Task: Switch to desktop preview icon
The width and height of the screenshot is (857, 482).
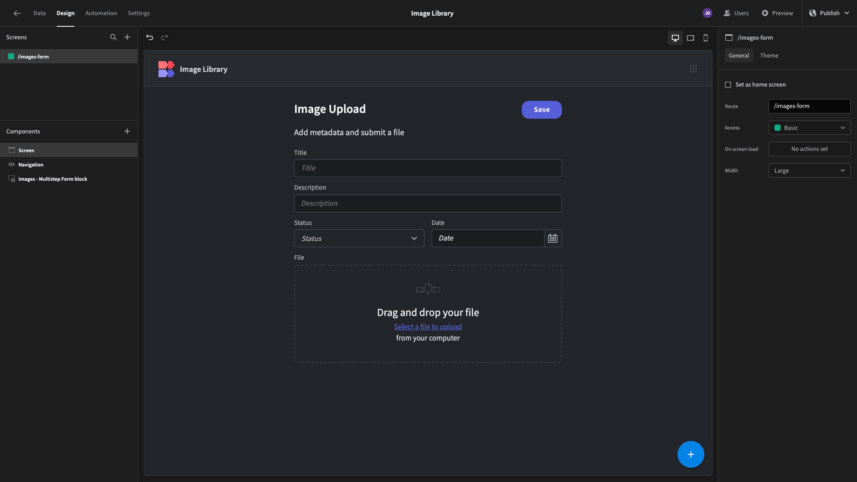Action: tap(675, 38)
